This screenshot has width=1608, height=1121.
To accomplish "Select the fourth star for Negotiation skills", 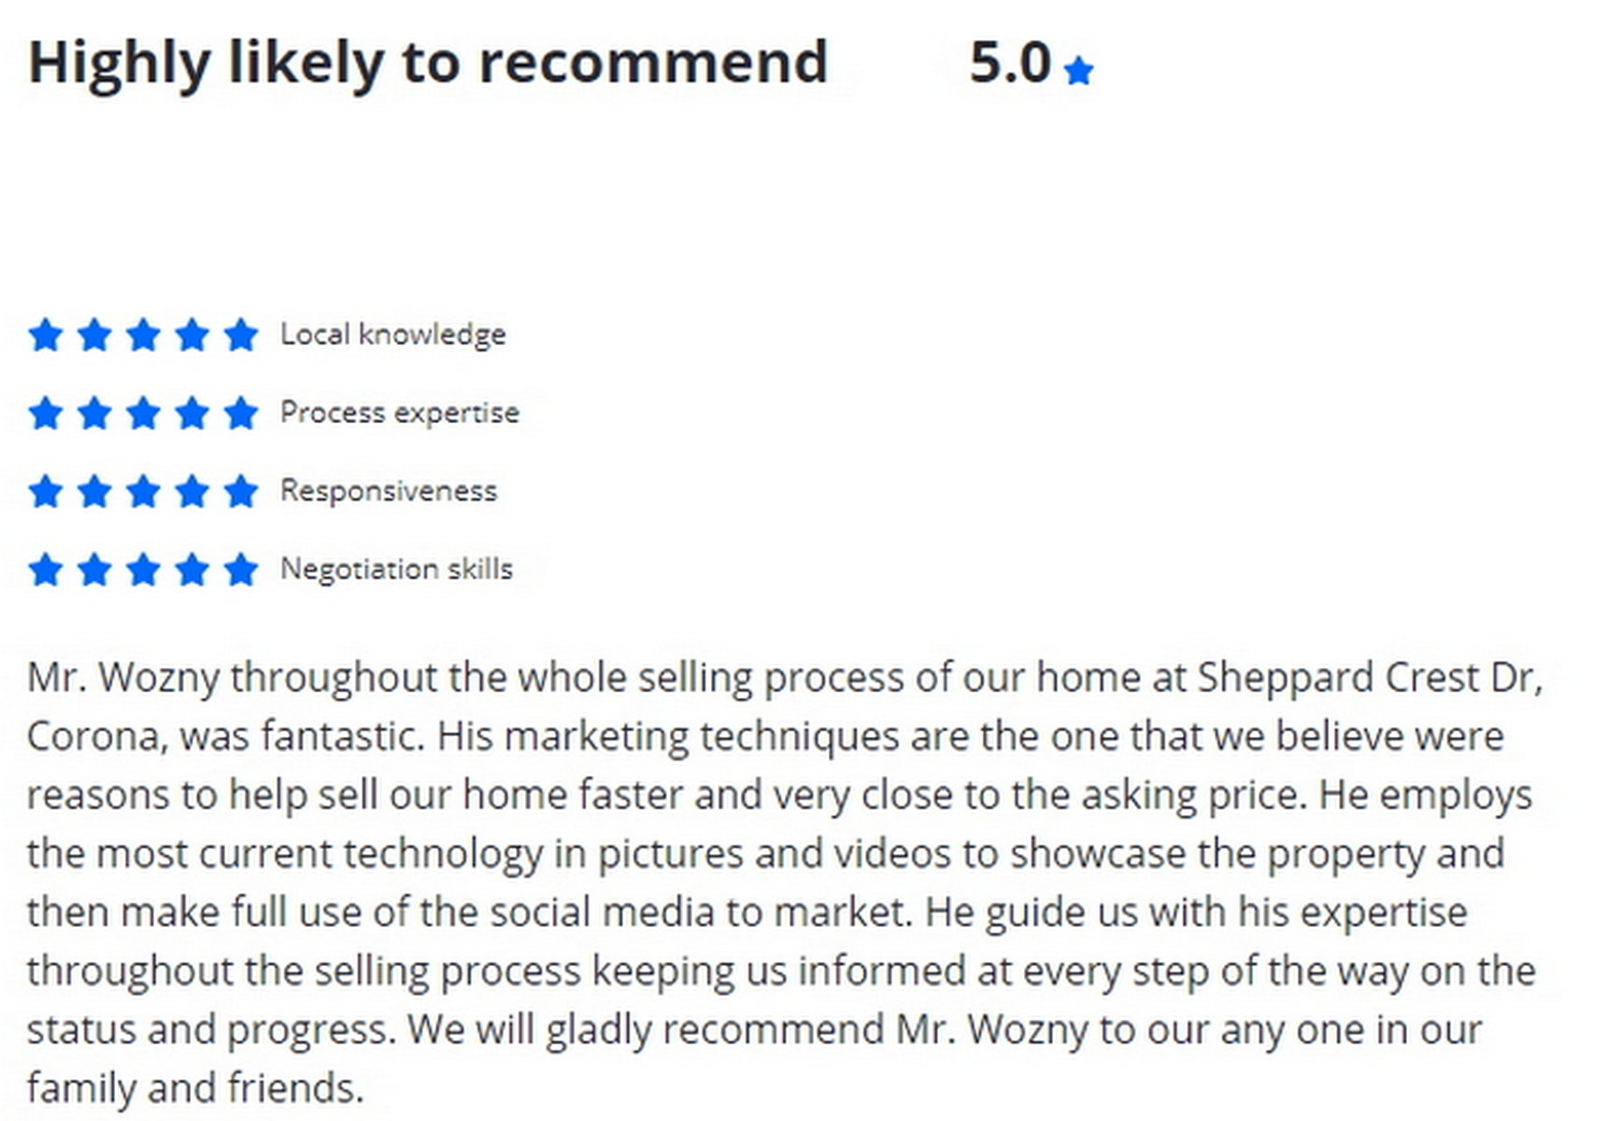I will click(x=192, y=569).
